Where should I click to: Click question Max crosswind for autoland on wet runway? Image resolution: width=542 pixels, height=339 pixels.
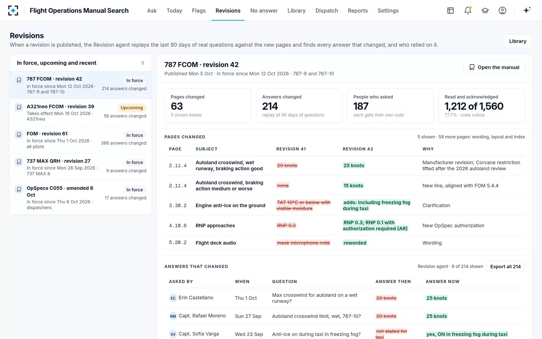pos(315,298)
